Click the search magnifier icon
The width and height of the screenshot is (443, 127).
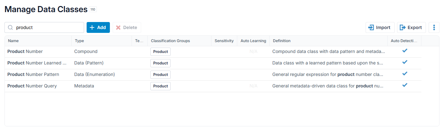[11, 27]
